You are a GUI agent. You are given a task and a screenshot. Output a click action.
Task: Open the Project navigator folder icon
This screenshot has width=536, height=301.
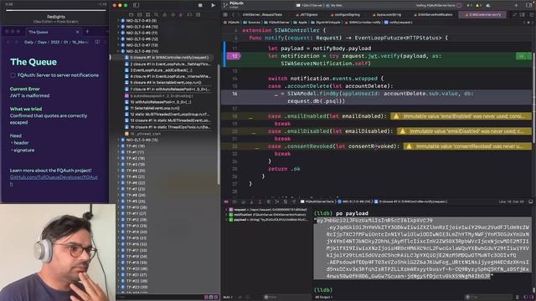[x=131, y=15]
